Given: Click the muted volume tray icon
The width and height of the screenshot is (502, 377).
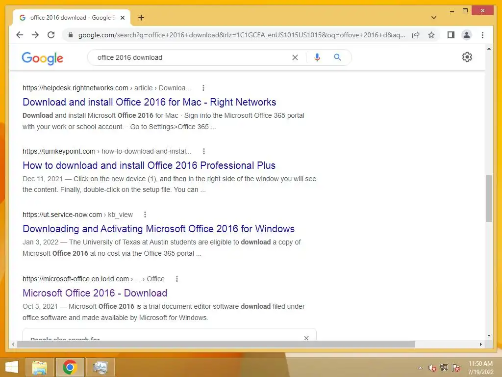Looking at the screenshot, I should (x=432, y=368).
